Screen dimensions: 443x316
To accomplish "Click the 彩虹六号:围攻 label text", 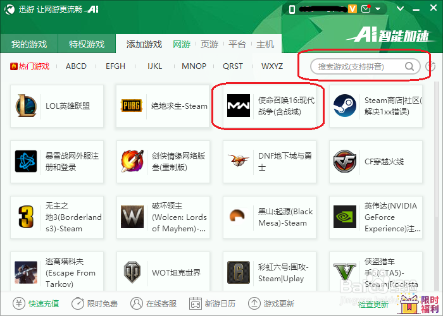I will pos(284,272).
